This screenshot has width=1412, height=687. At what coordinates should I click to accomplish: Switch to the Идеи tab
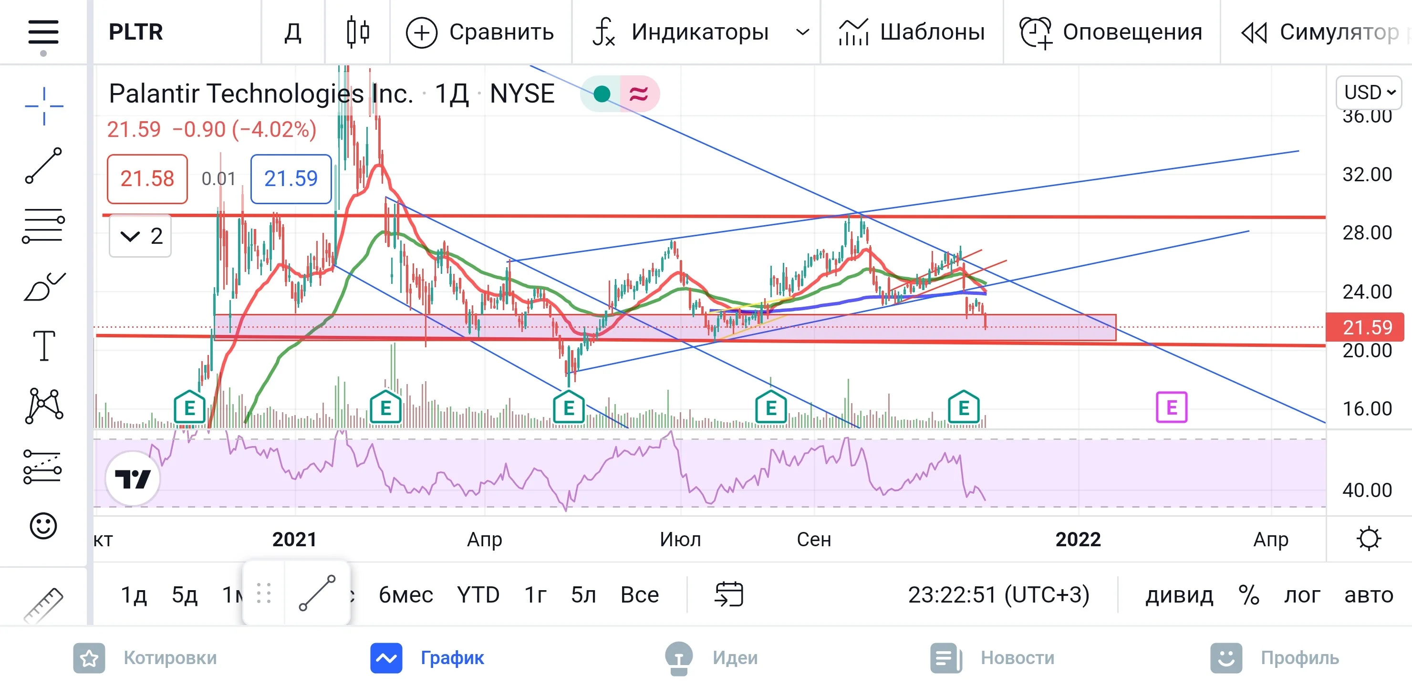(x=711, y=657)
